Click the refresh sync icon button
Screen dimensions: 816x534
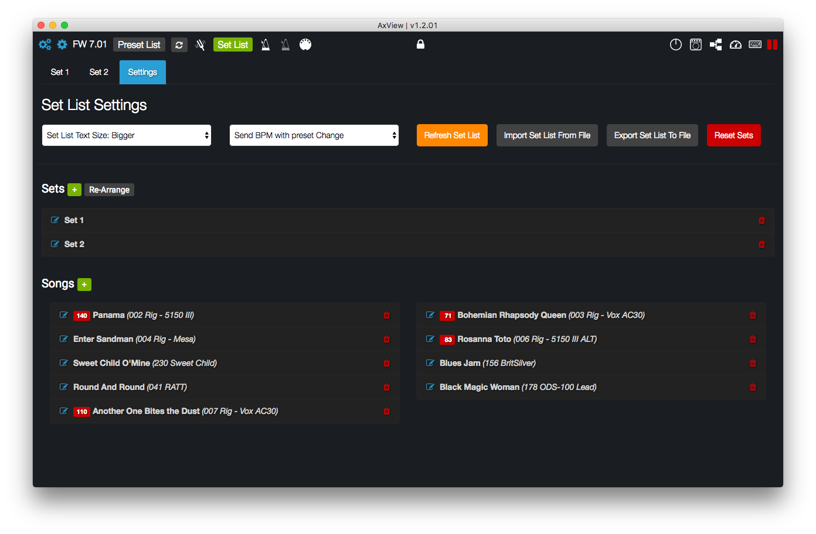[179, 45]
